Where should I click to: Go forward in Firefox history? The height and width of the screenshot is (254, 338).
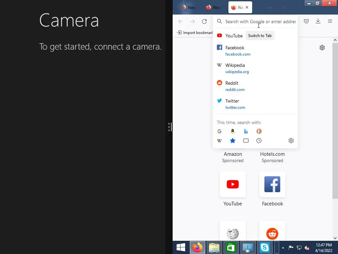192,21
